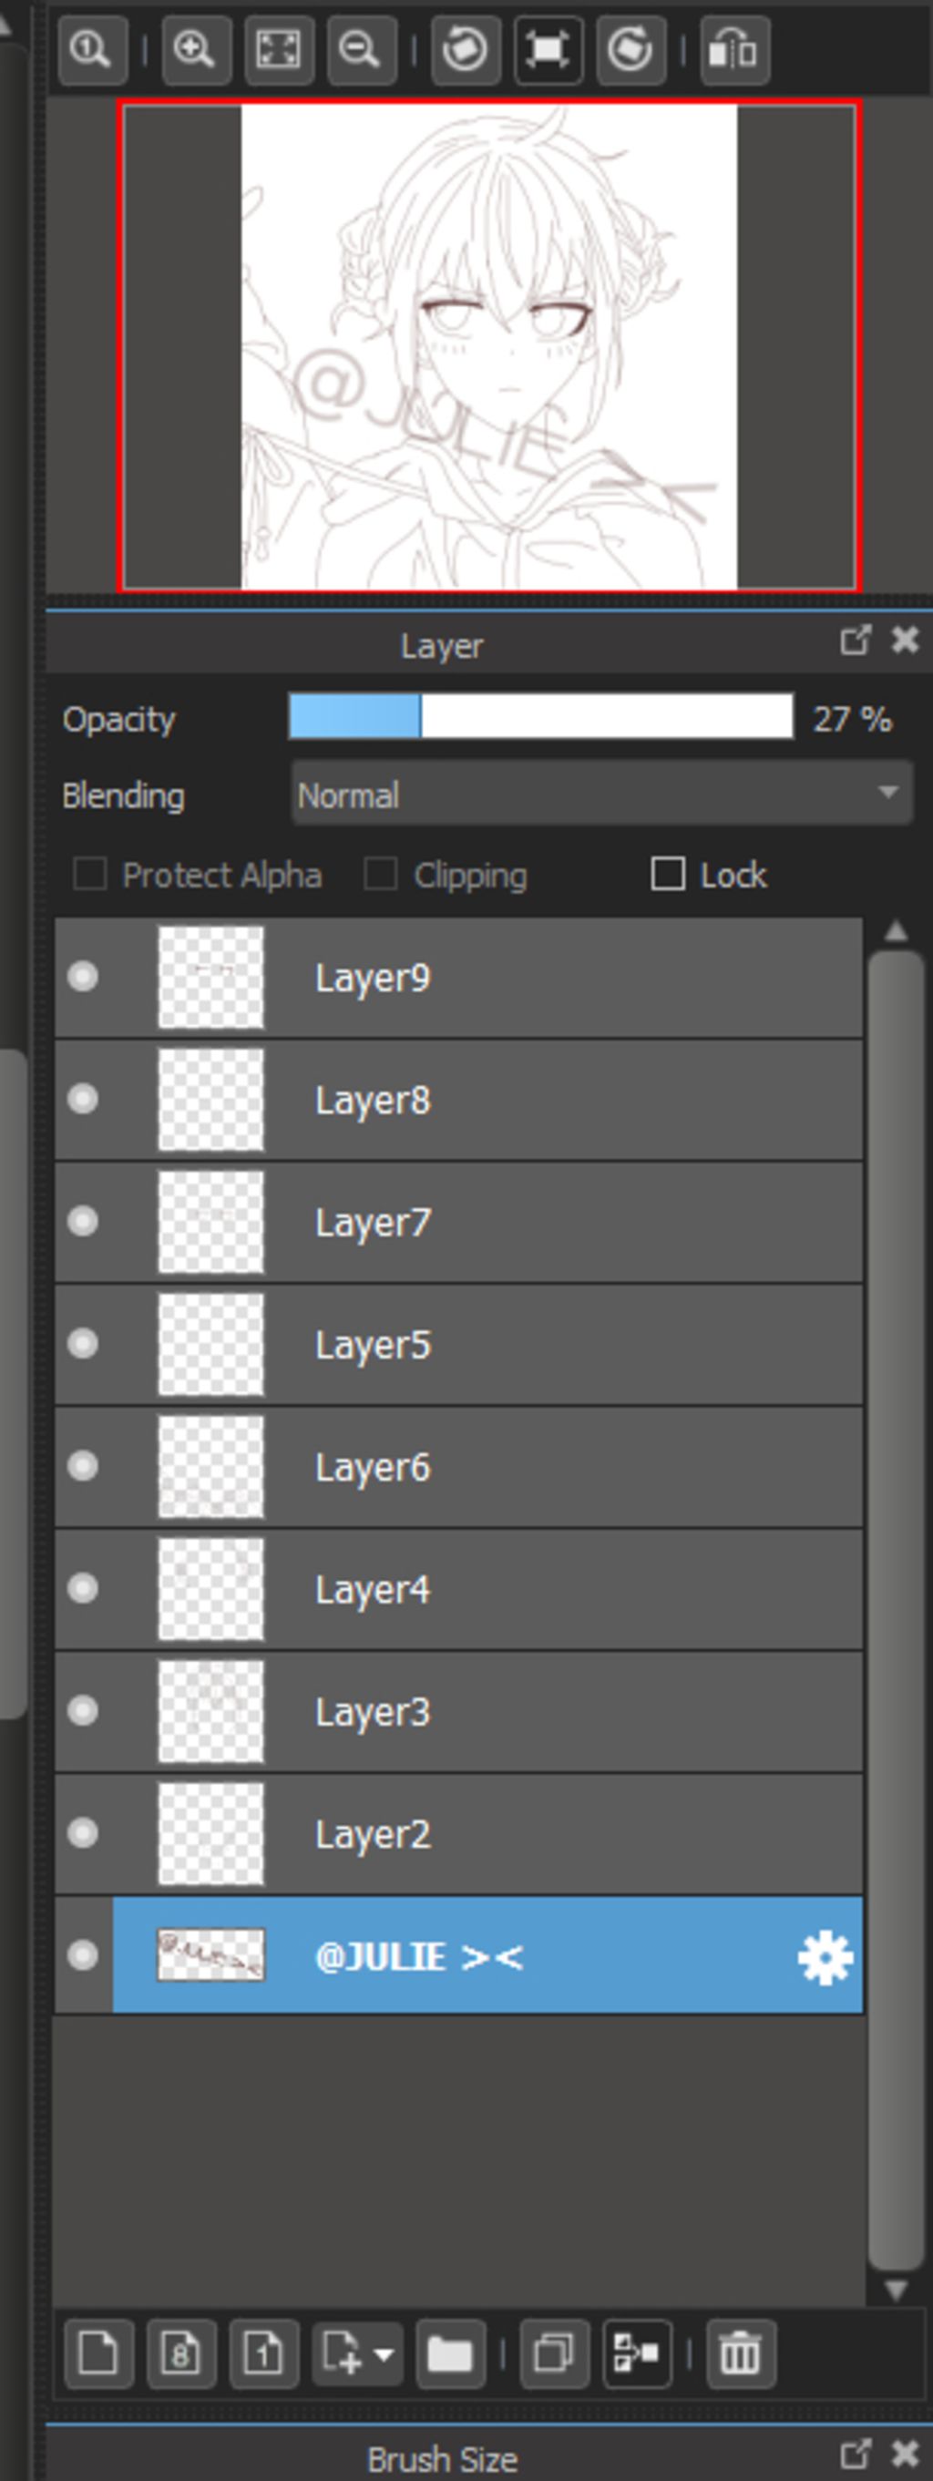933x2481 pixels.
Task: Rotate canvas view counter-clockwise
Action: [465, 48]
